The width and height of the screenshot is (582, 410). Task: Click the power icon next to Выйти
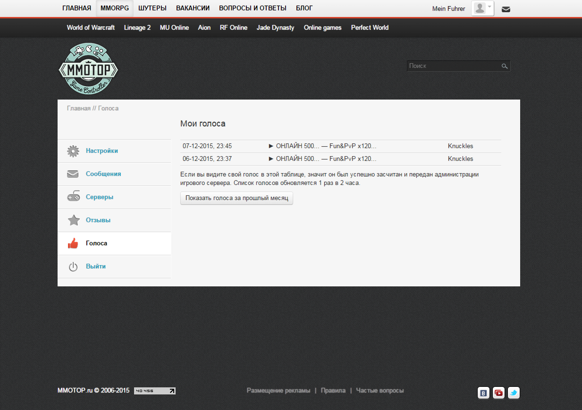tap(73, 267)
